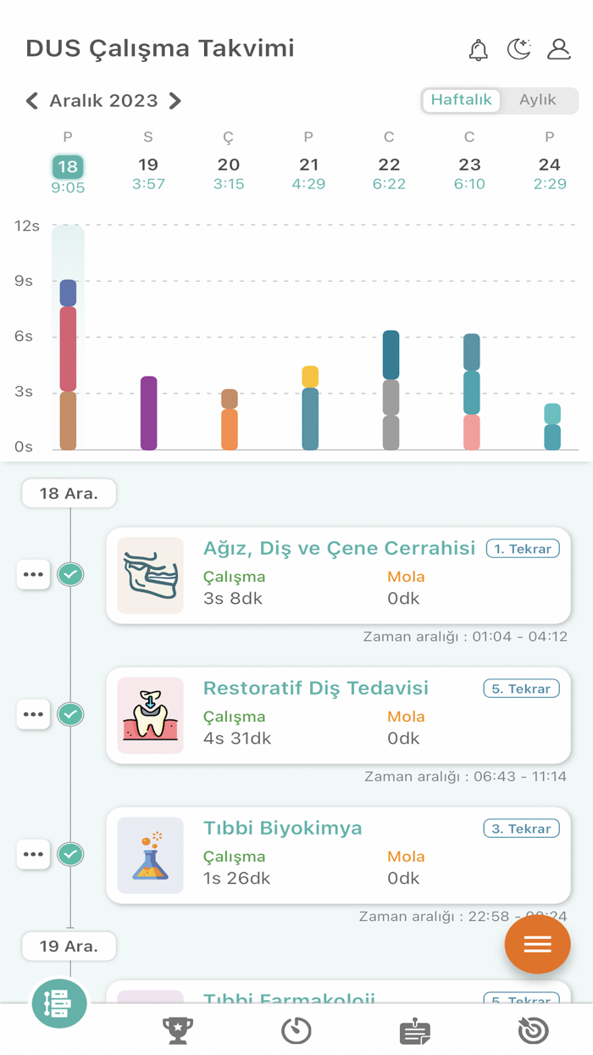593x1055 pixels.
Task: Open the target goals icon in bottom navigation
Action: point(533,1030)
